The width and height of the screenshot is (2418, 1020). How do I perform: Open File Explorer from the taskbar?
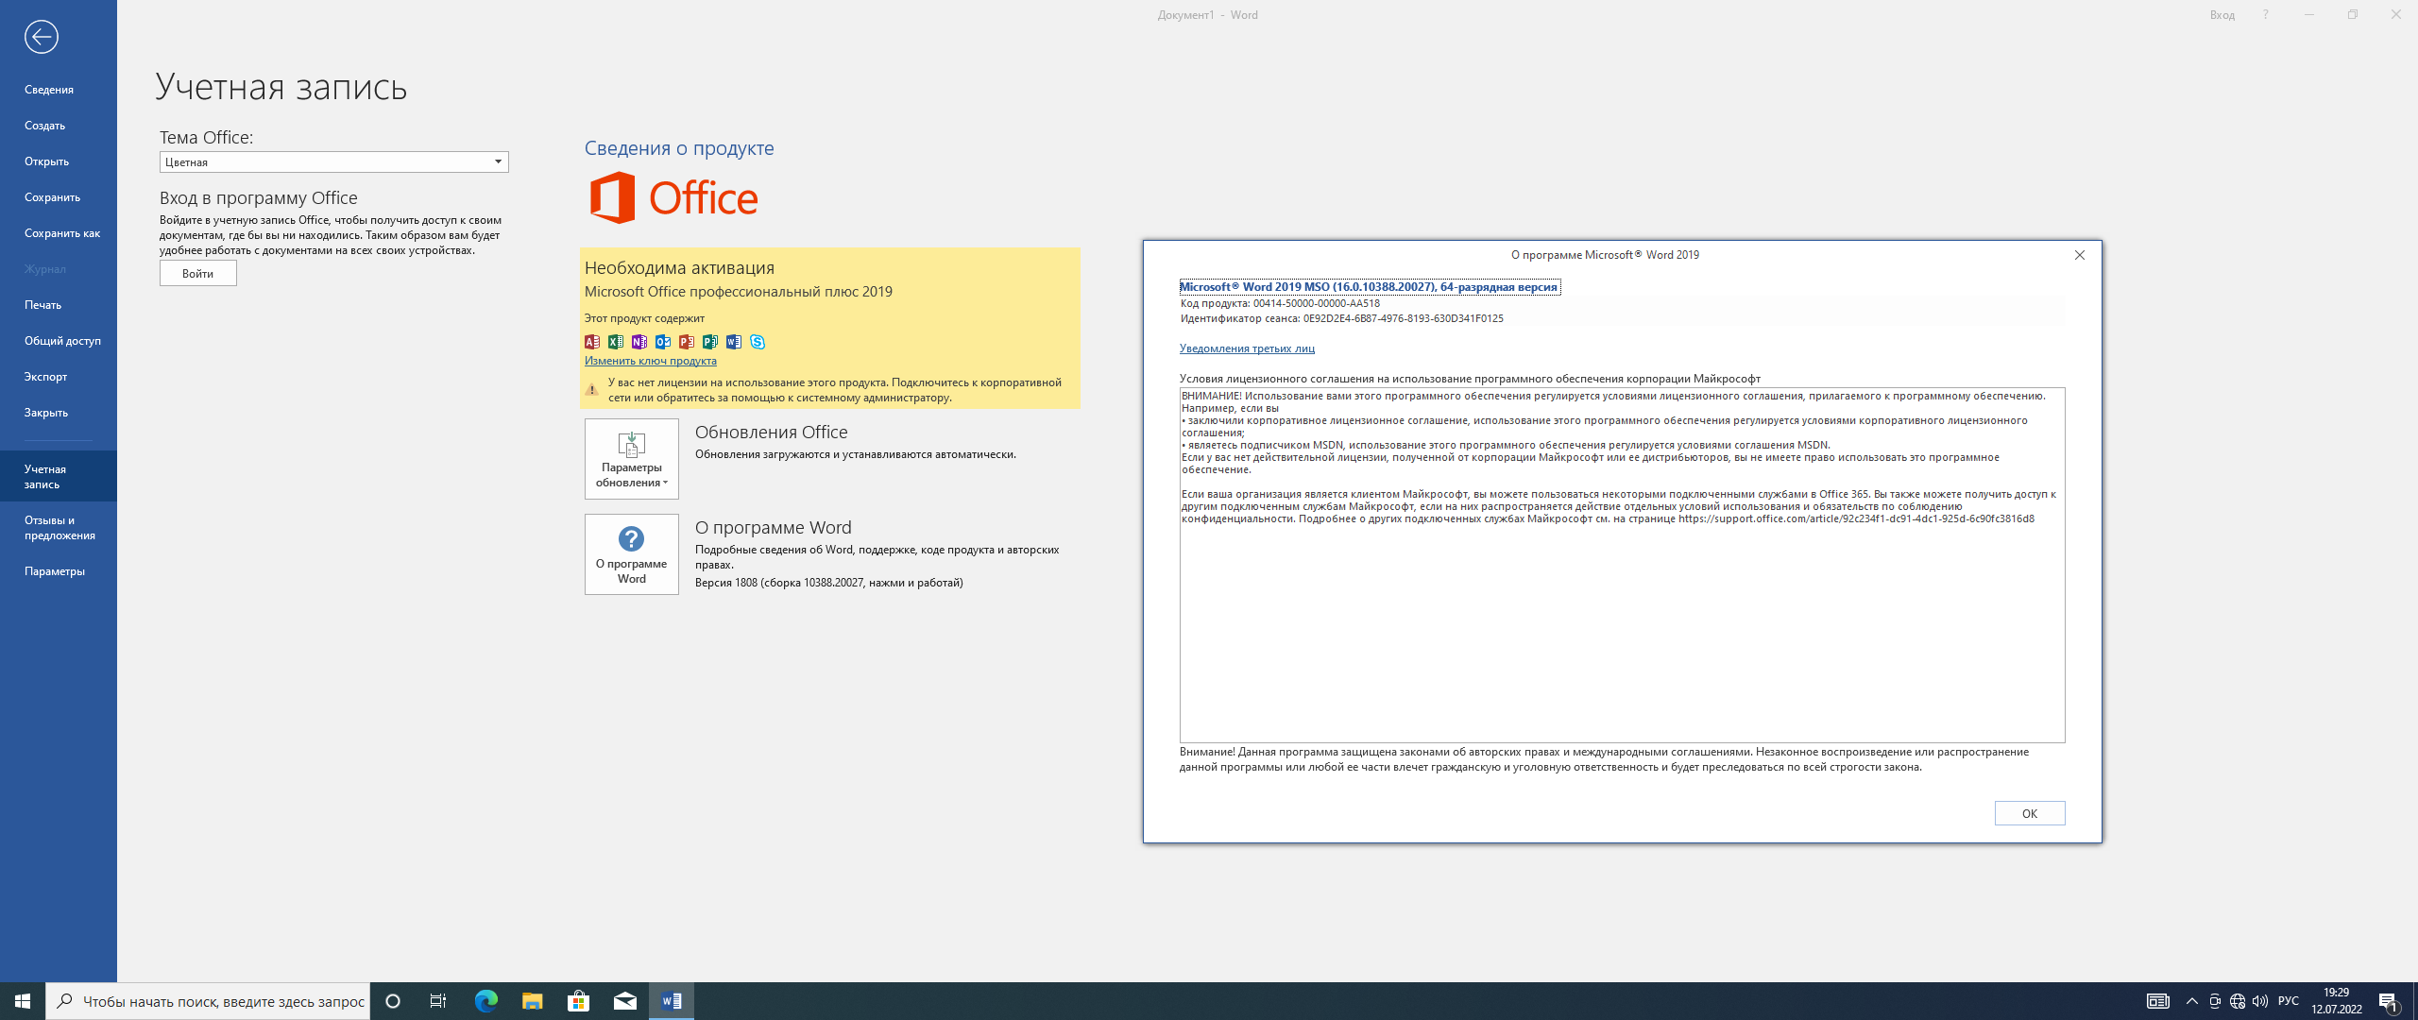[x=532, y=1001]
